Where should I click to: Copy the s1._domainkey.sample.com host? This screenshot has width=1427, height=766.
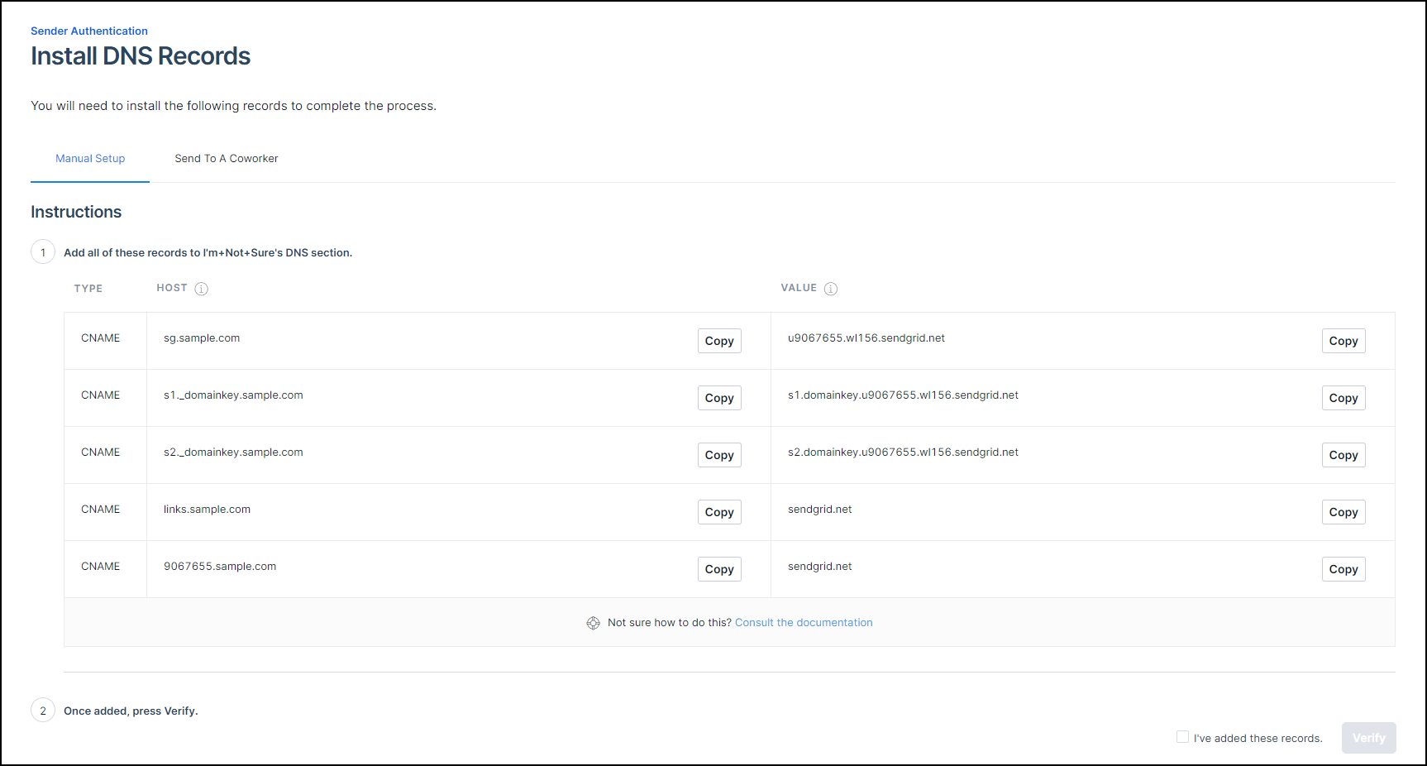coord(718,398)
